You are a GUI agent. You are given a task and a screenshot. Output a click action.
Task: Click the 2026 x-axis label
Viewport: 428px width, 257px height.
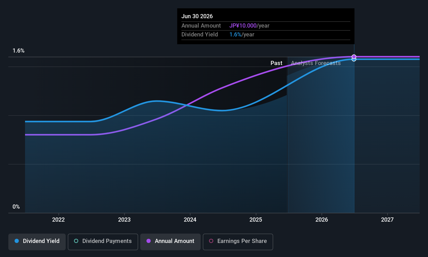pyautogui.click(x=322, y=220)
